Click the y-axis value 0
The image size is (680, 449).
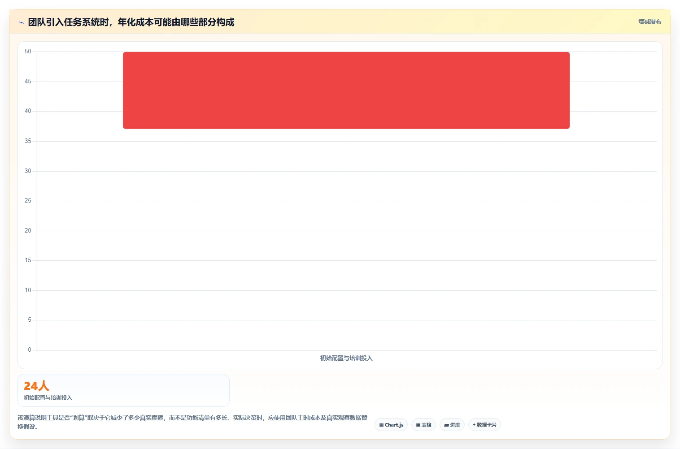coord(30,350)
